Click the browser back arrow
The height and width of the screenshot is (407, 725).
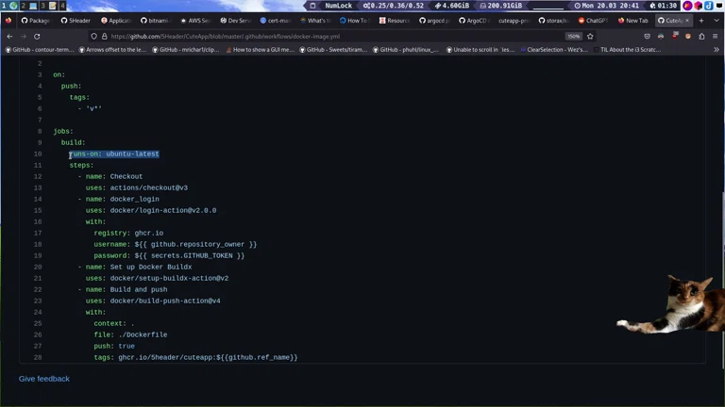pyautogui.click(x=9, y=37)
